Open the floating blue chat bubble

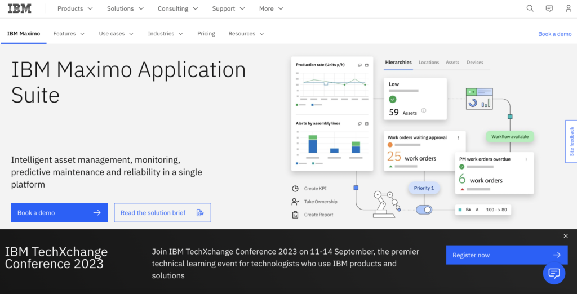click(554, 273)
